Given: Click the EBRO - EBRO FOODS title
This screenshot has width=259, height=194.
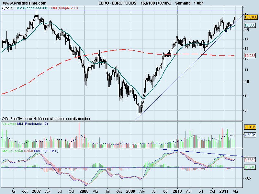Looking at the screenshot, I should pyautogui.click(x=118, y=3).
